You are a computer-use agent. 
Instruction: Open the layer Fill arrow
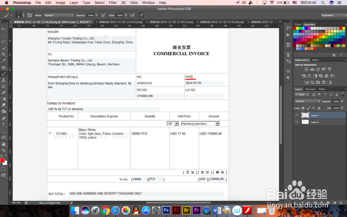point(342,108)
